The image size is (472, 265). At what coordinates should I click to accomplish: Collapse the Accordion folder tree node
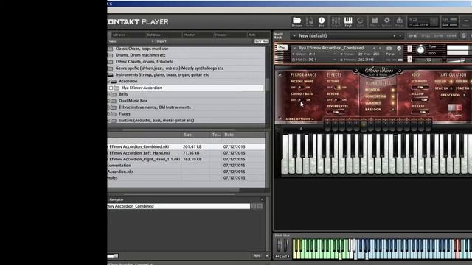(108, 81)
